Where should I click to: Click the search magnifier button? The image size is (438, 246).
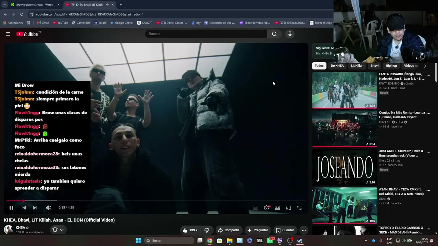tap(274, 34)
